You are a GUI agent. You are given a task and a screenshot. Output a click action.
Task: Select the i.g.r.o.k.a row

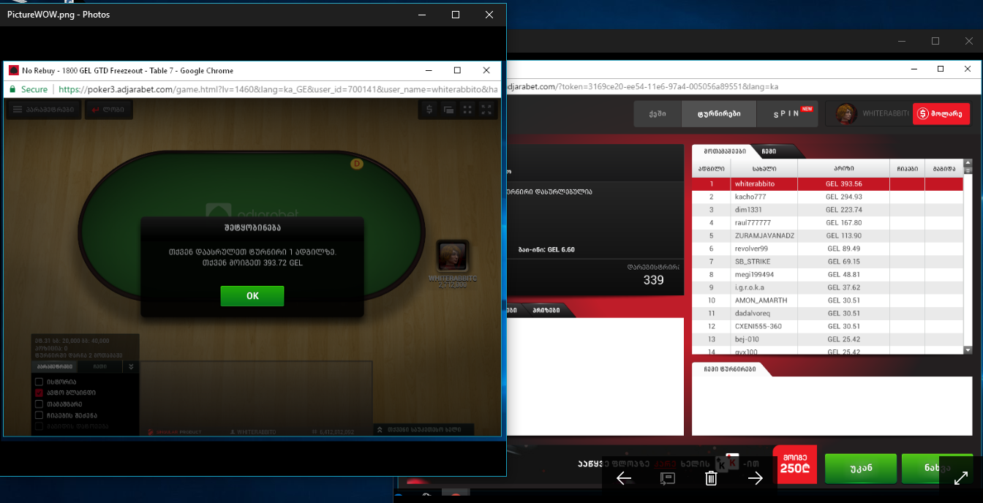click(x=827, y=287)
